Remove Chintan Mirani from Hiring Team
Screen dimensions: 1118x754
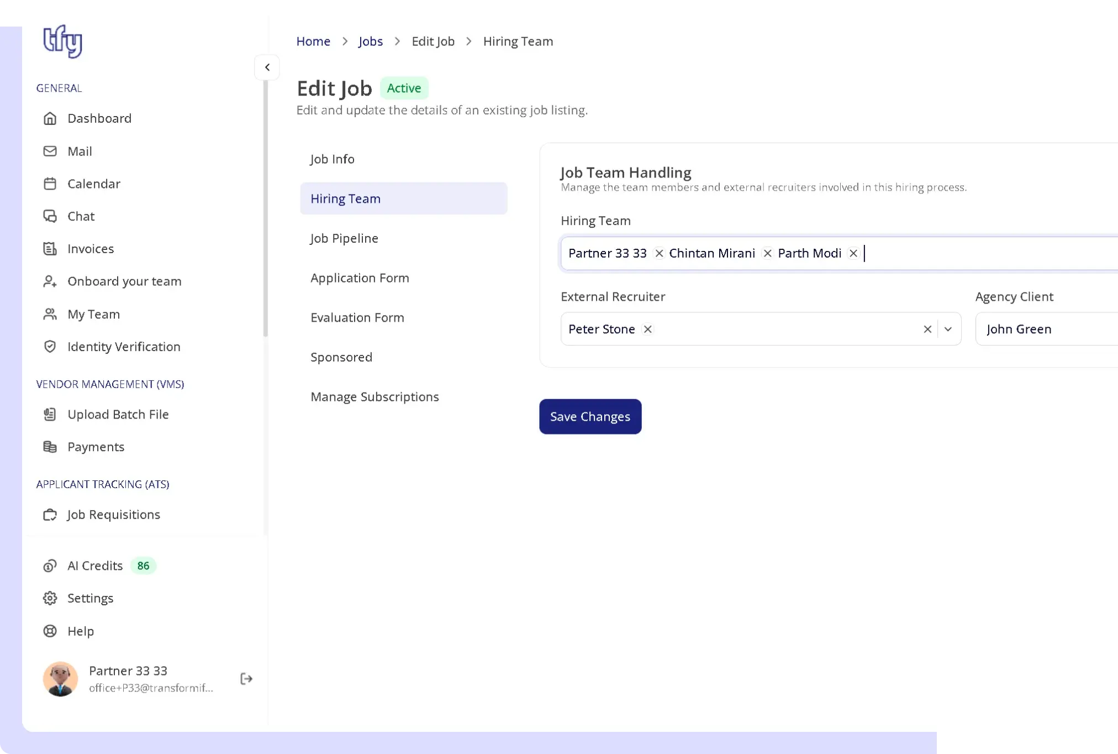[x=767, y=253]
